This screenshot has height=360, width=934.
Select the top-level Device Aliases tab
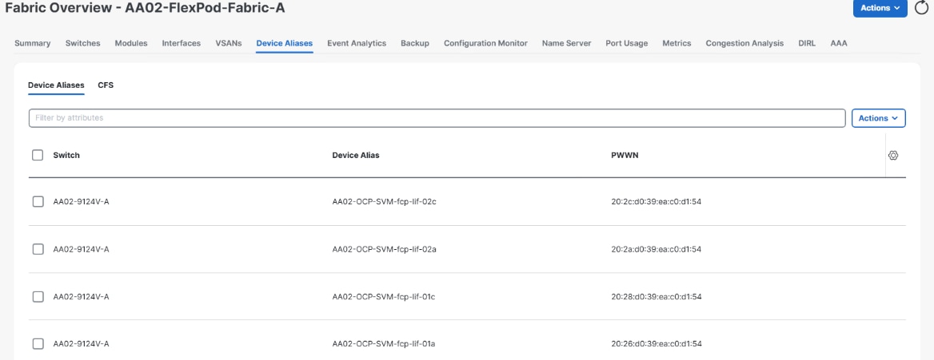[285, 43]
